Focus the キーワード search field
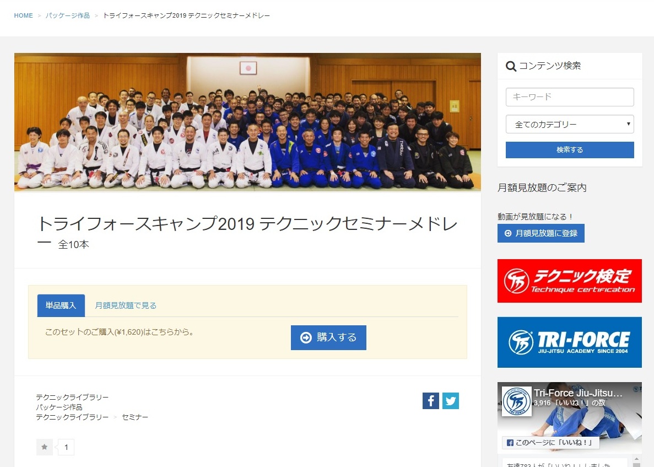This screenshot has width=654, height=467. tap(570, 97)
